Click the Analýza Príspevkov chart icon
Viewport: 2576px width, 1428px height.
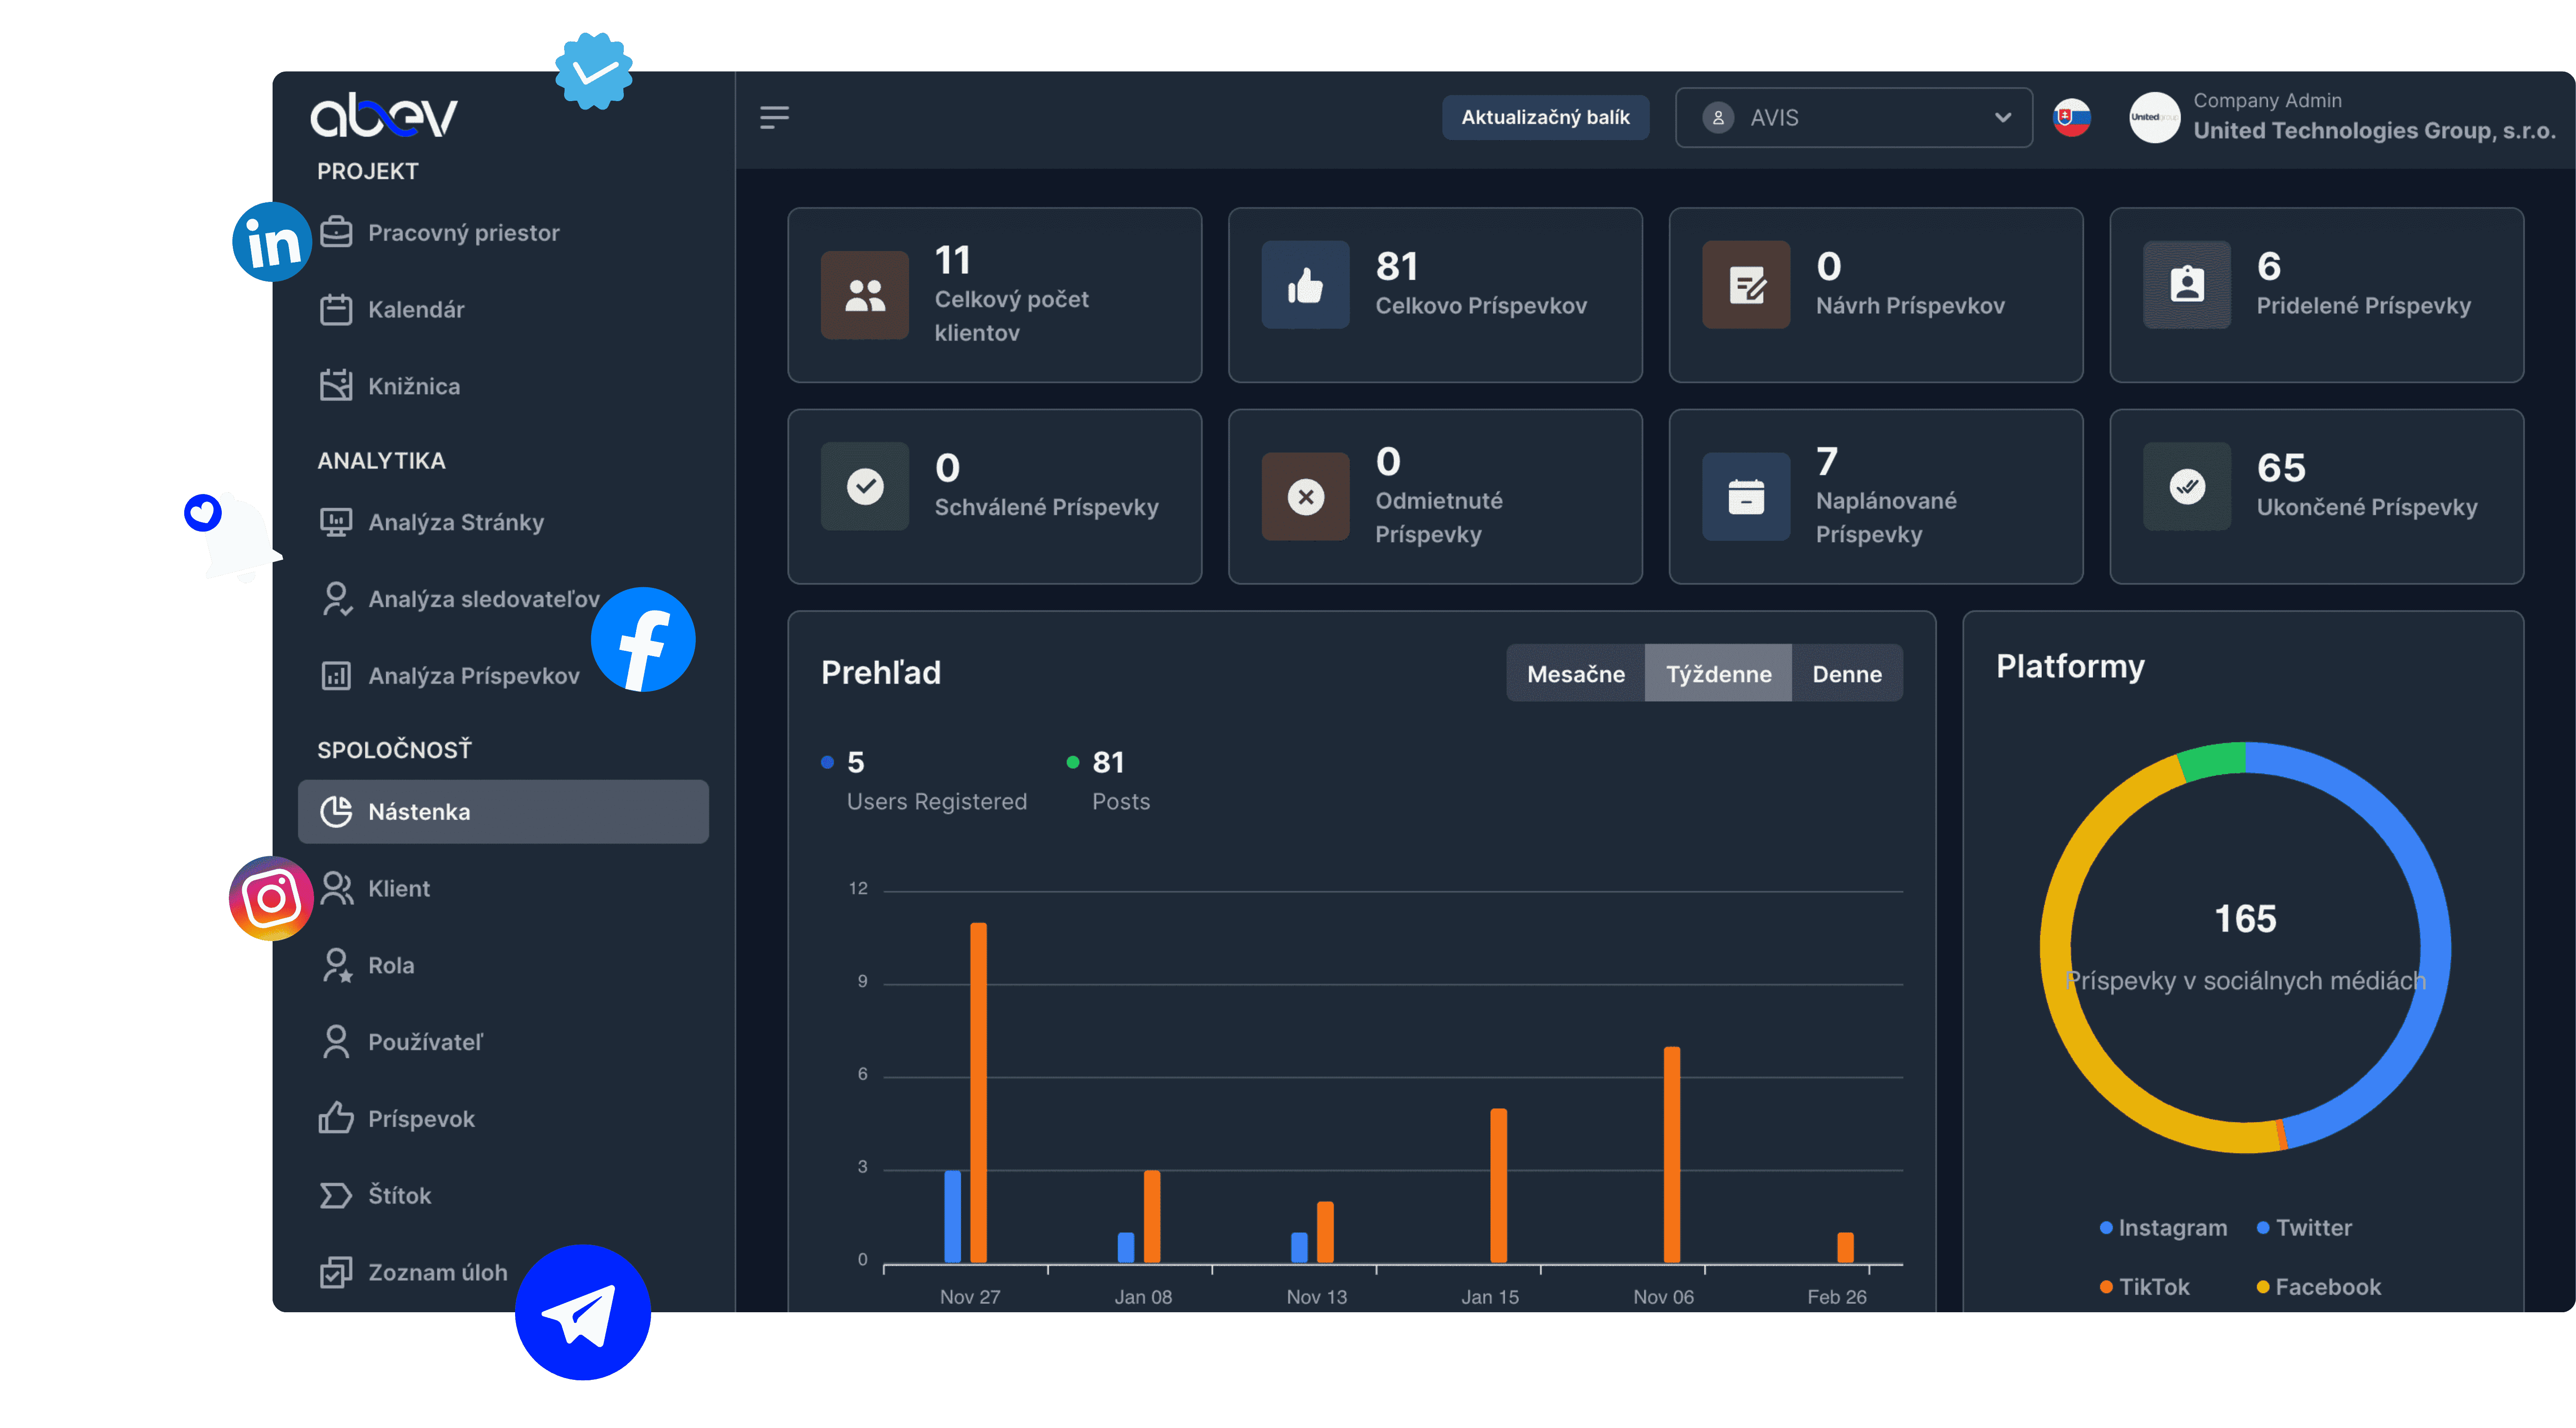tap(336, 676)
